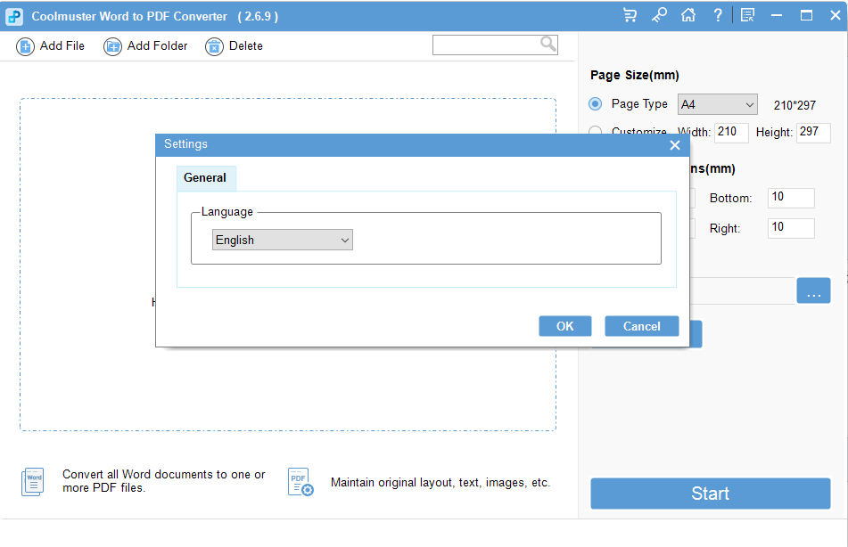
Task: Click the Height input field showing 297
Action: point(813,133)
